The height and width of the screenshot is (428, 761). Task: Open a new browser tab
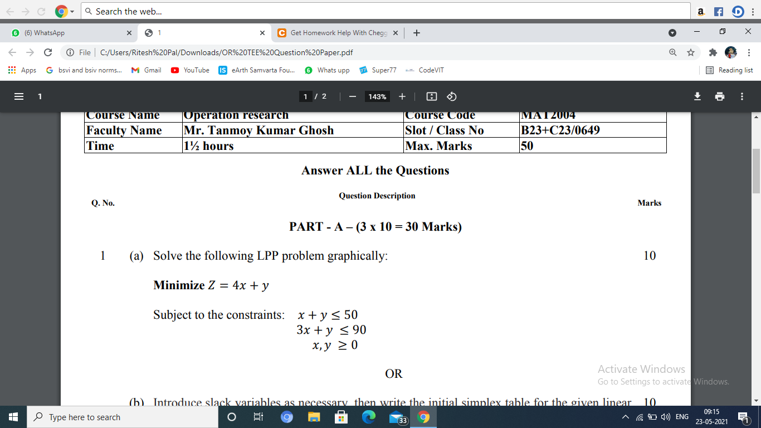(x=417, y=33)
